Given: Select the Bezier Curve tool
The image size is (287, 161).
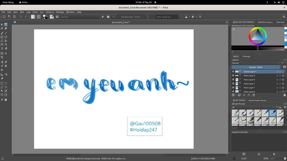Looking at the screenshot, I should [x=2, y=45].
